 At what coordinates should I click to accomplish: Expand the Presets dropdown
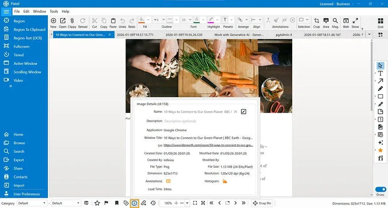click(x=231, y=20)
